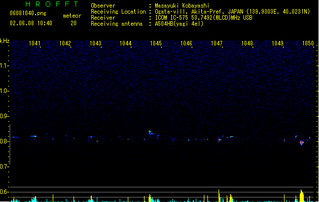
Task: Click the meteor echo just before 1045
Action: pyautogui.click(x=151, y=133)
